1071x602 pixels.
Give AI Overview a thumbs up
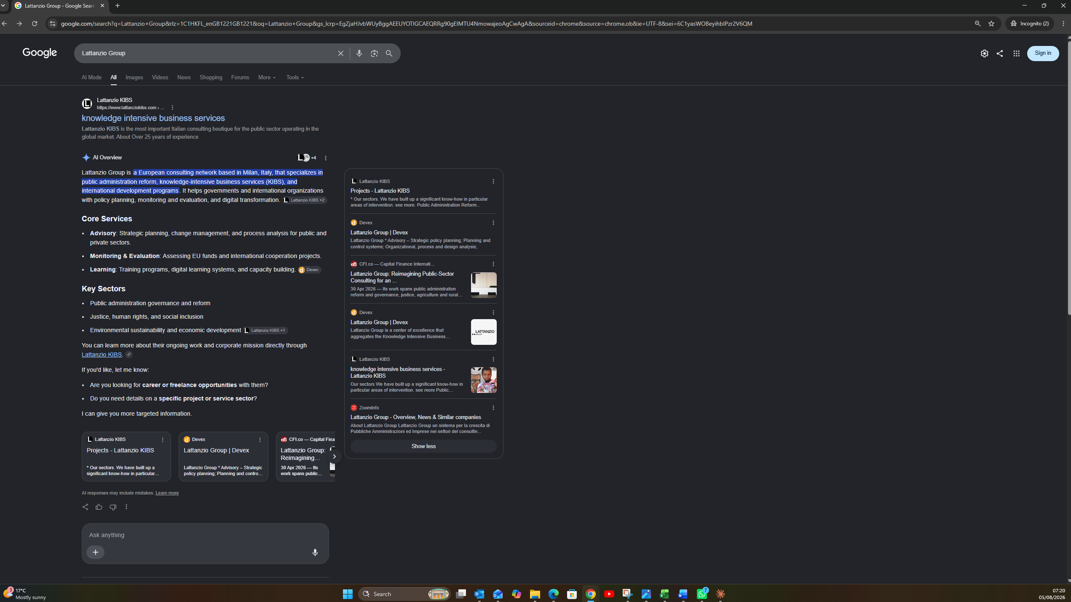[x=99, y=507]
